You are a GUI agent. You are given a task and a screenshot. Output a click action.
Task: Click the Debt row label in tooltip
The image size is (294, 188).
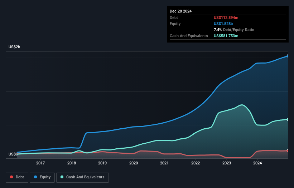pyautogui.click(x=174, y=18)
